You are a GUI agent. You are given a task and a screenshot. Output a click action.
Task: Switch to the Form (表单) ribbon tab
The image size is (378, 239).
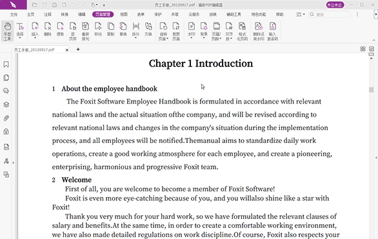[x=141, y=14]
